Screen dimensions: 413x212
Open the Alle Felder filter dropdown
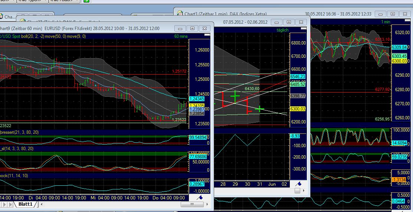coord(64,1)
